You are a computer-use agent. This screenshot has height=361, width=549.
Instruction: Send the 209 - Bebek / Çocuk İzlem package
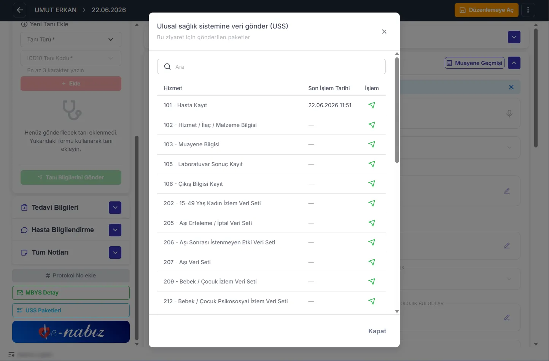(x=372, y=282)
